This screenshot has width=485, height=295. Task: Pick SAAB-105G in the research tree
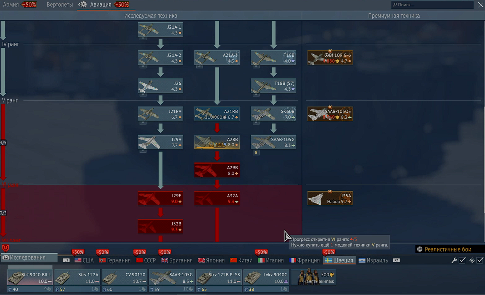pyautogui.click(x=274, y=142)
